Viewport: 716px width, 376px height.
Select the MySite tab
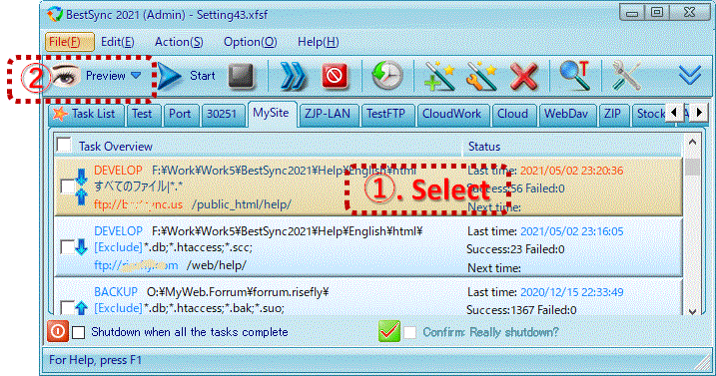[x=273, y=113]
